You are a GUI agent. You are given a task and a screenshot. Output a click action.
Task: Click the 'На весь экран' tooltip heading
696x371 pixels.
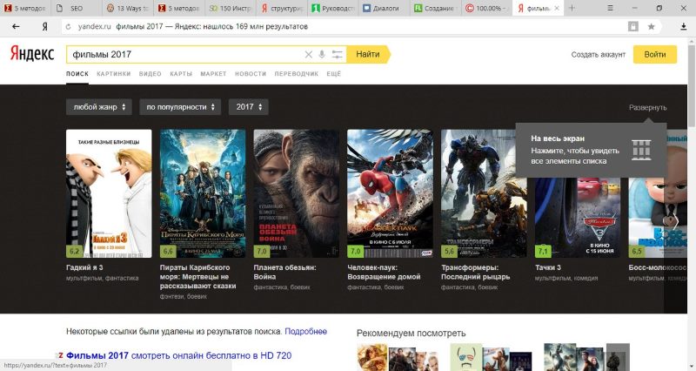tap(558, 138)
